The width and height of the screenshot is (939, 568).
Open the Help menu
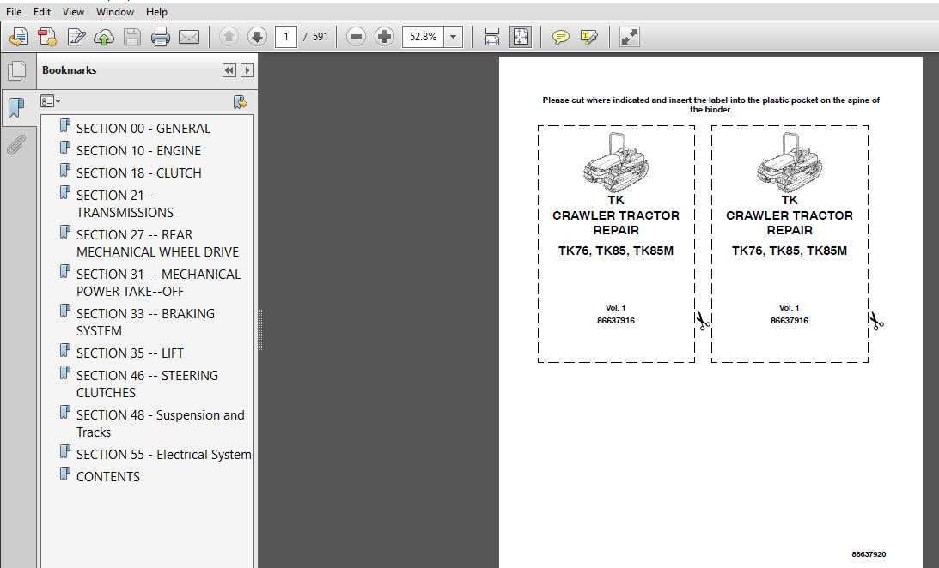pos(157,12)
